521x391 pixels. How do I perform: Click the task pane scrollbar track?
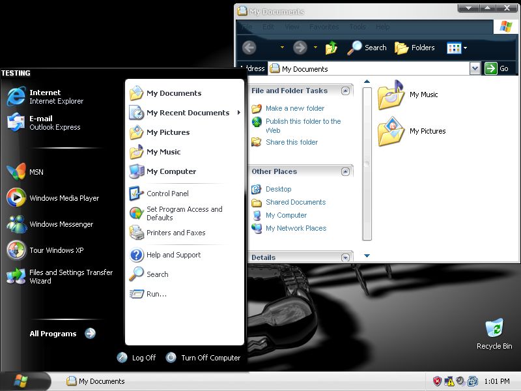[x=367, y=164]
